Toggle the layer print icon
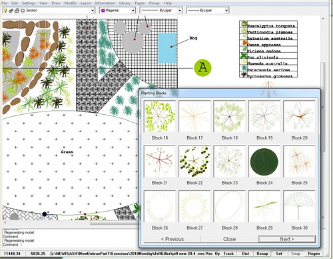Viewport: 333px width, 259px height. tap(17, 11)
